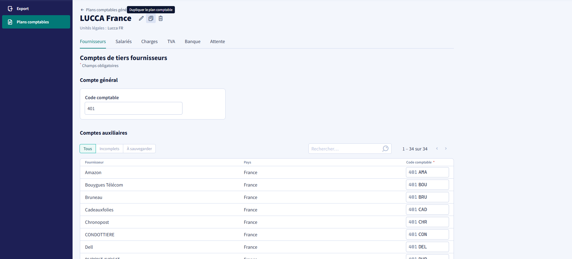
Task: Click the Fournisseur column header
Action: click(x=94, y=162)
